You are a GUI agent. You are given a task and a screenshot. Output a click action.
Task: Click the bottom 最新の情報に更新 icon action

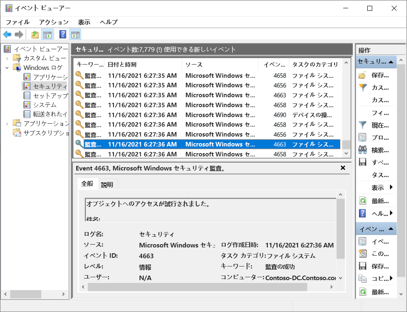tap(363, 292)
